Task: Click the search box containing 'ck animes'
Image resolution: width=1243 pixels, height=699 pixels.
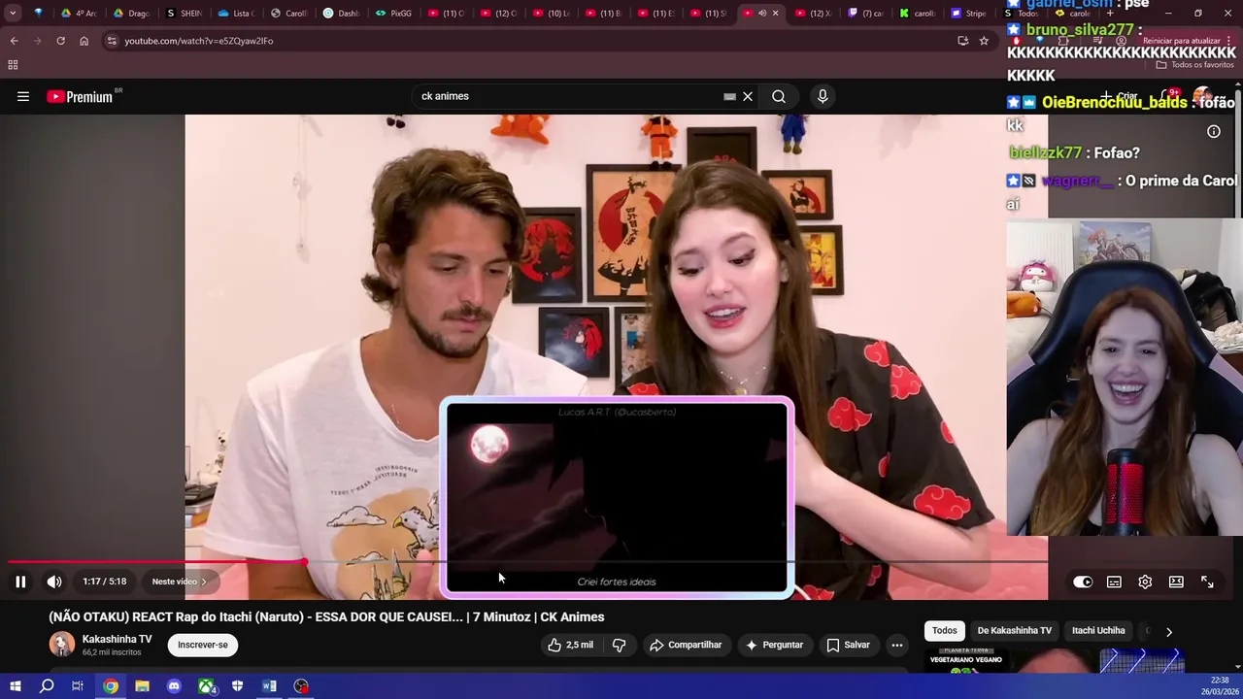Action: pyautogui.click(x=568, y=96)
